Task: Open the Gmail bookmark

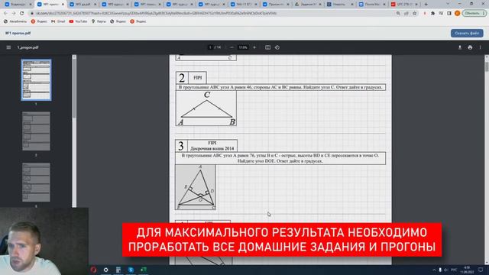Action: 58,21
